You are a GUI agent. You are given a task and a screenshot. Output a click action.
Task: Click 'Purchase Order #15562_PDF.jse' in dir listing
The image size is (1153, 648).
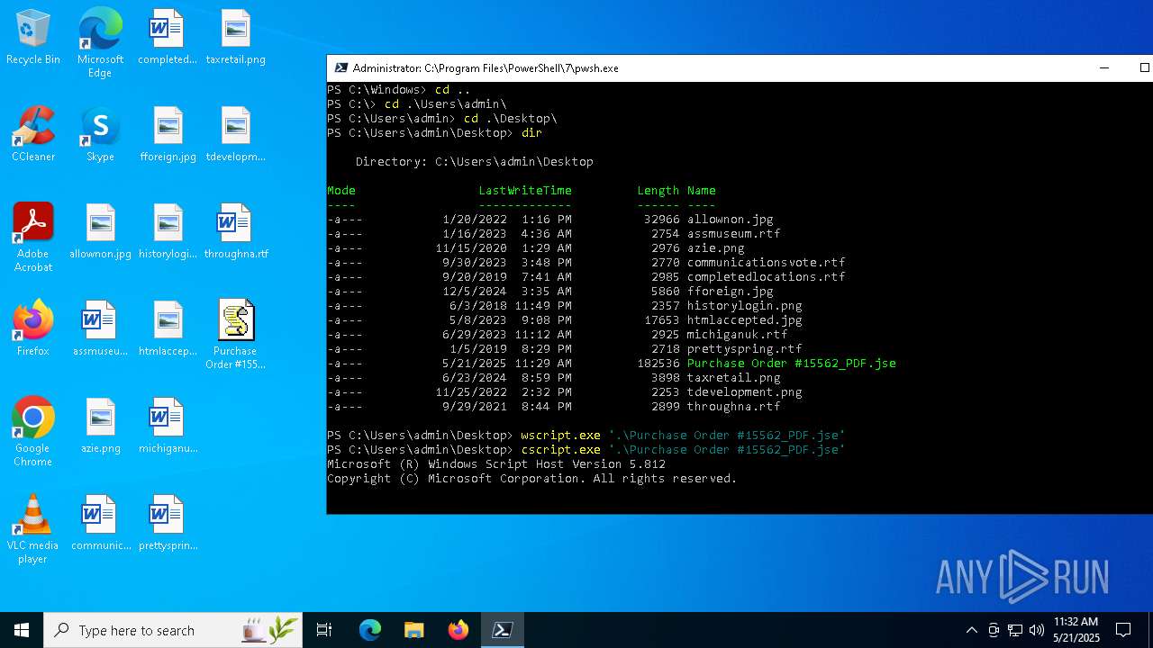(x=791, y=364)
